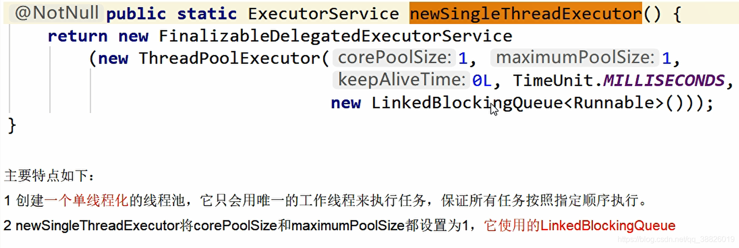Click the maximumPoolSize parameter hint
Screen dimensions: 739x248
pos(575,58)
